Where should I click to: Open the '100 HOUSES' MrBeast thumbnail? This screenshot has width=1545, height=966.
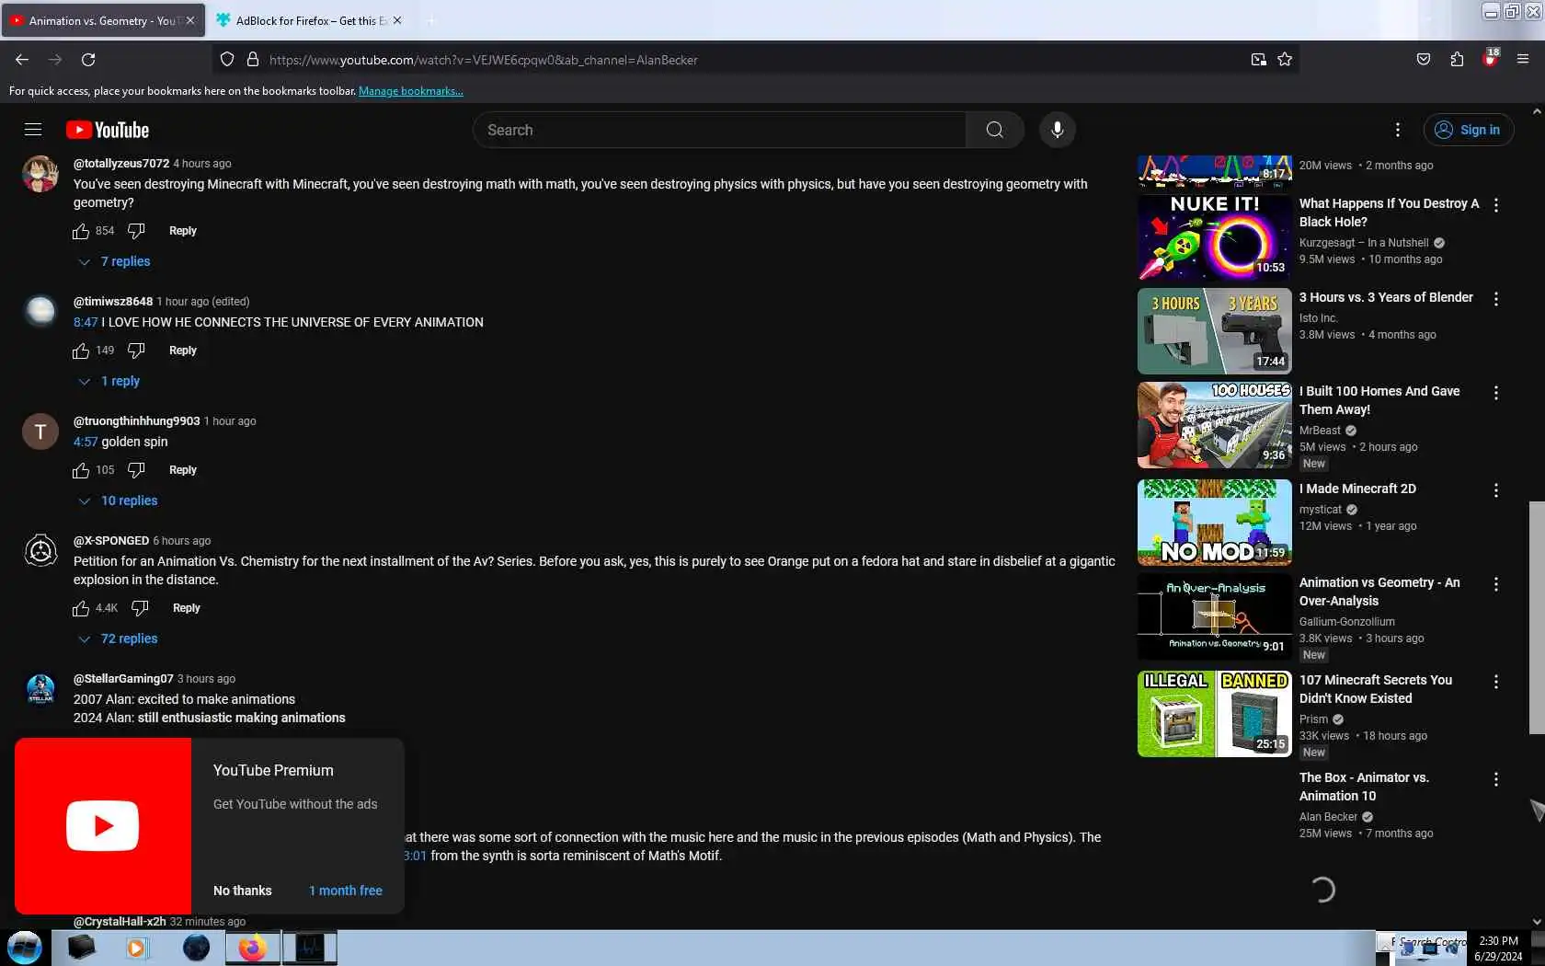[x=1215, y=424]
